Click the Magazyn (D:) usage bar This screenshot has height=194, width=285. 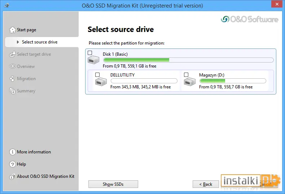tap(233, 81)
